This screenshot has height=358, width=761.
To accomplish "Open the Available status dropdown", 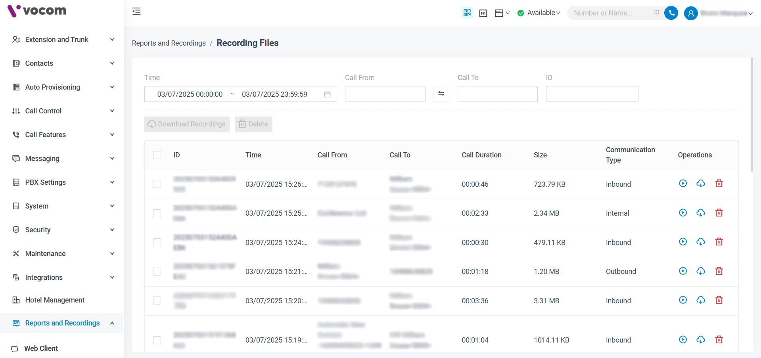I will click(539, 13).
